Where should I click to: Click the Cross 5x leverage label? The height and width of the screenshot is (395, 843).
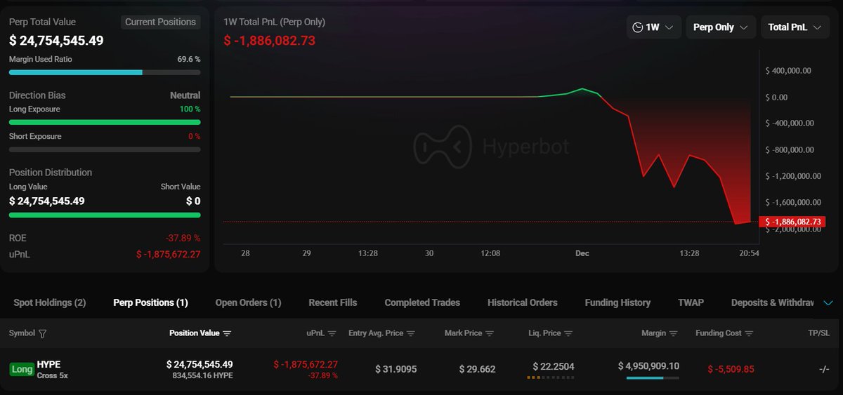[52, 375]
